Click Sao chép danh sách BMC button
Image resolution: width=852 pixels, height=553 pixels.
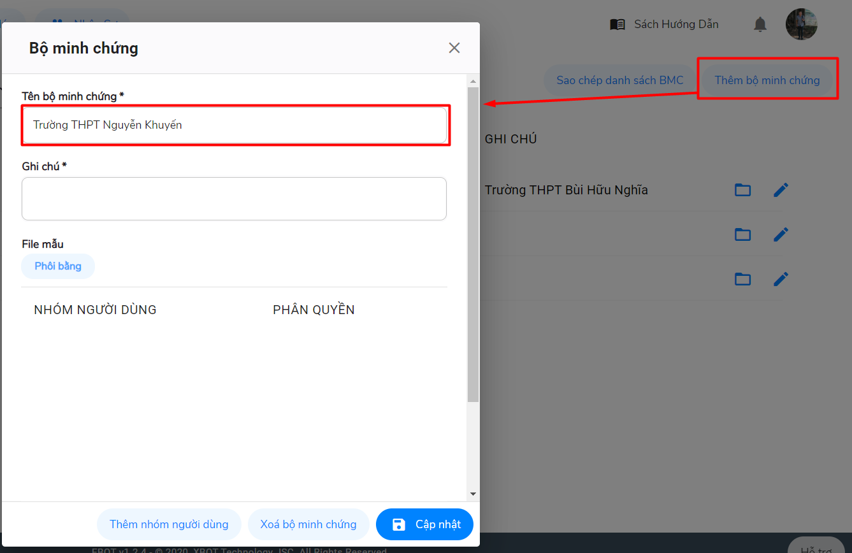619,80
